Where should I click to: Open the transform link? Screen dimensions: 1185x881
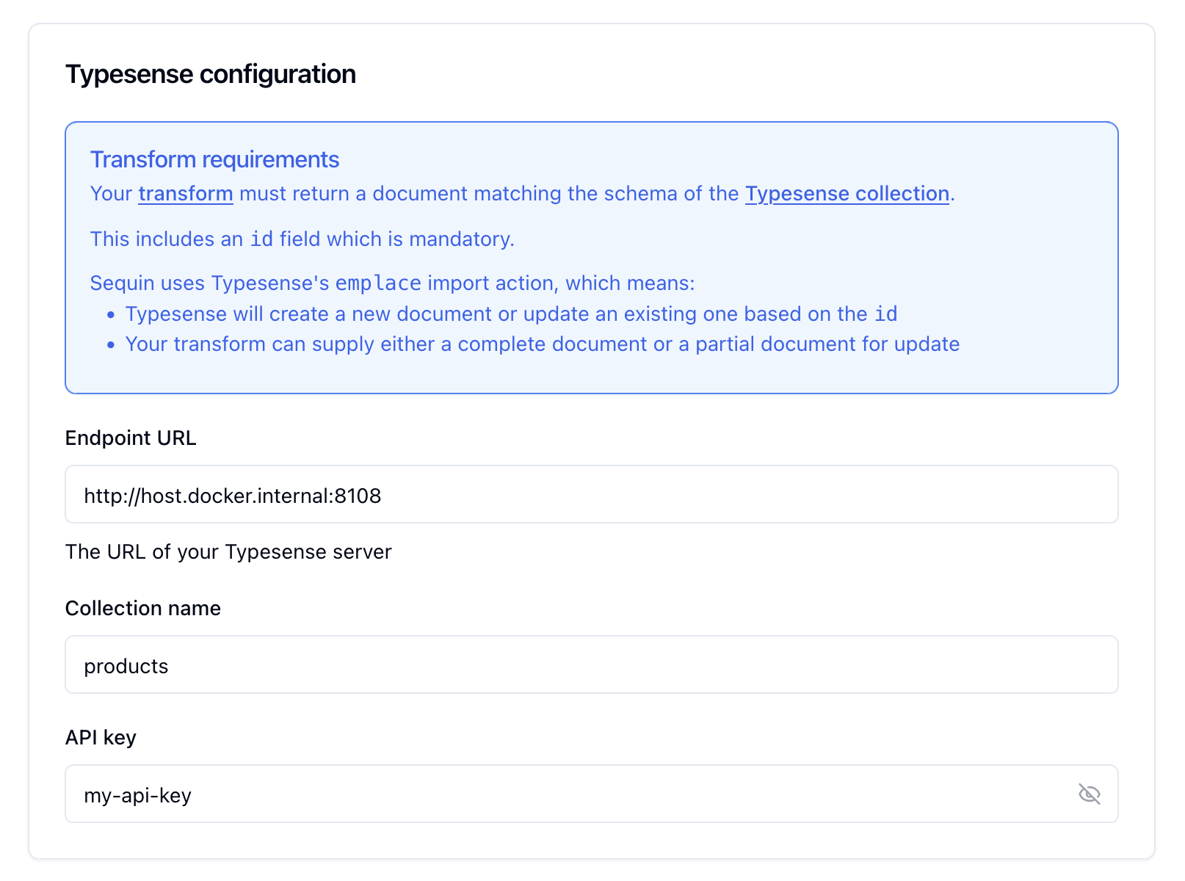click(185, 193)
